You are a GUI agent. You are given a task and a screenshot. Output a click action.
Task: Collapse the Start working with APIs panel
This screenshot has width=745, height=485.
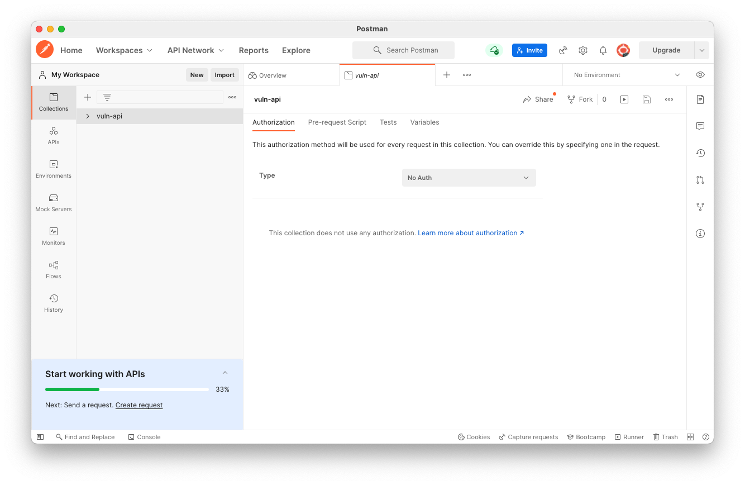(x=225, y=373)
